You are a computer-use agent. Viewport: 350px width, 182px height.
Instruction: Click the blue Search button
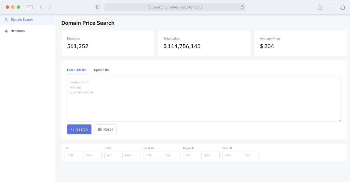79,129
